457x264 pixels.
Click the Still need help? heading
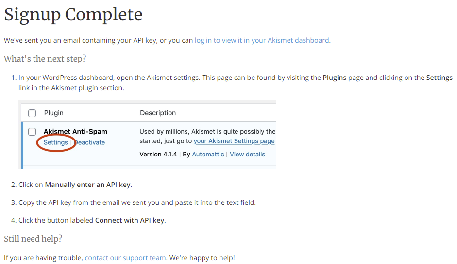tap(33, 239)
